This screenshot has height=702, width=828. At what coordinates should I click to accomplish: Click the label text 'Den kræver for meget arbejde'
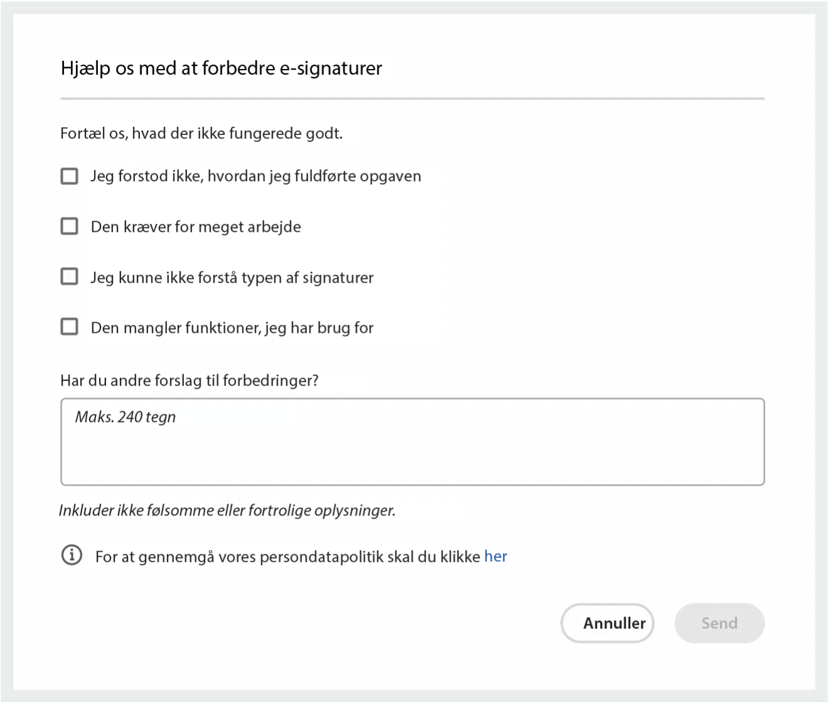coord(196,227)
